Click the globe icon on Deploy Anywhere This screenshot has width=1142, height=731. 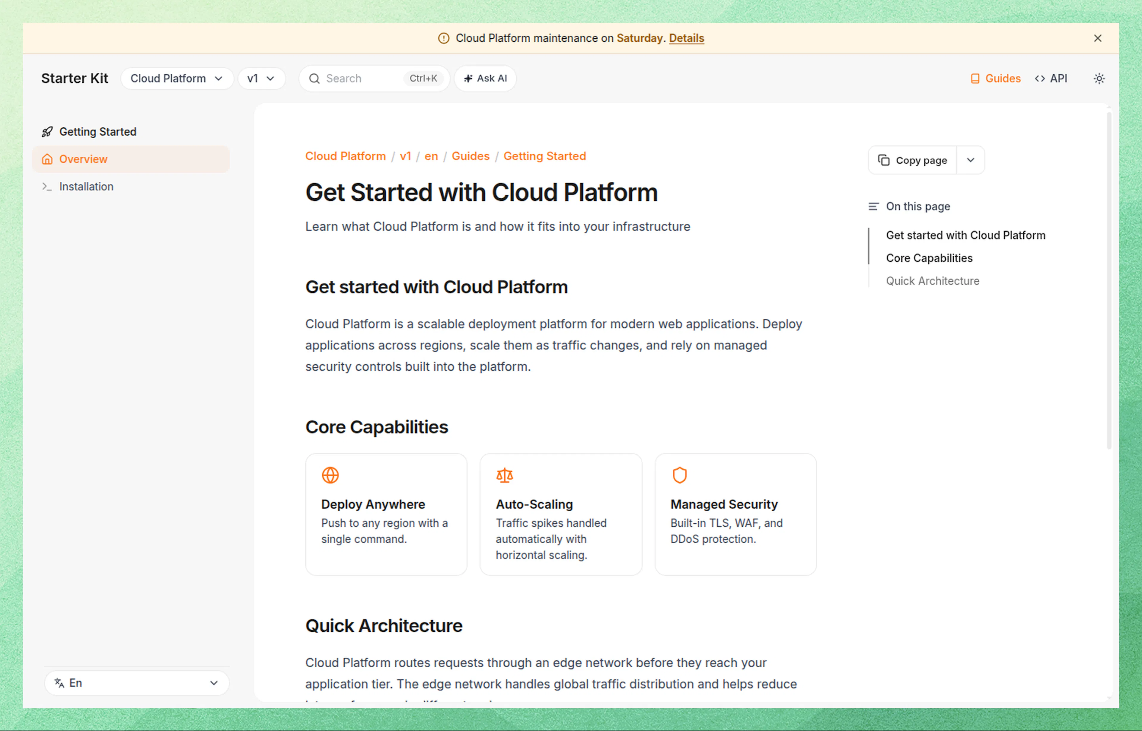(x=330, y=475)
